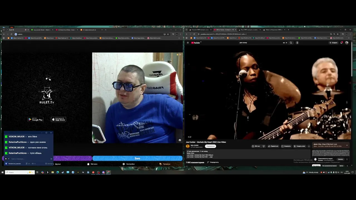
Task: Open the YouTube account avatar menu
Action: [347, 43]
